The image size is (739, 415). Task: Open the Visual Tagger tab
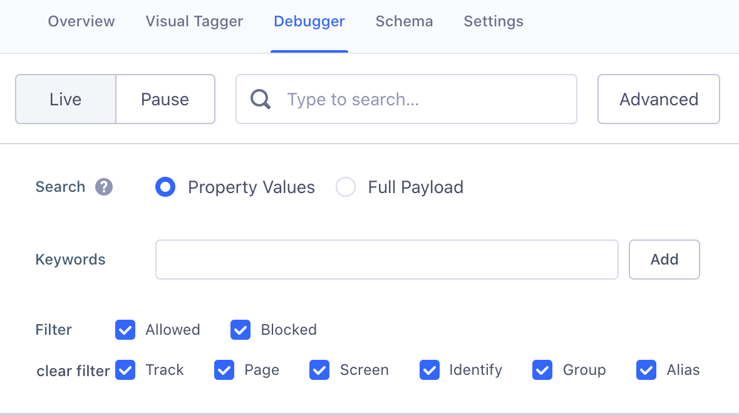194,21
